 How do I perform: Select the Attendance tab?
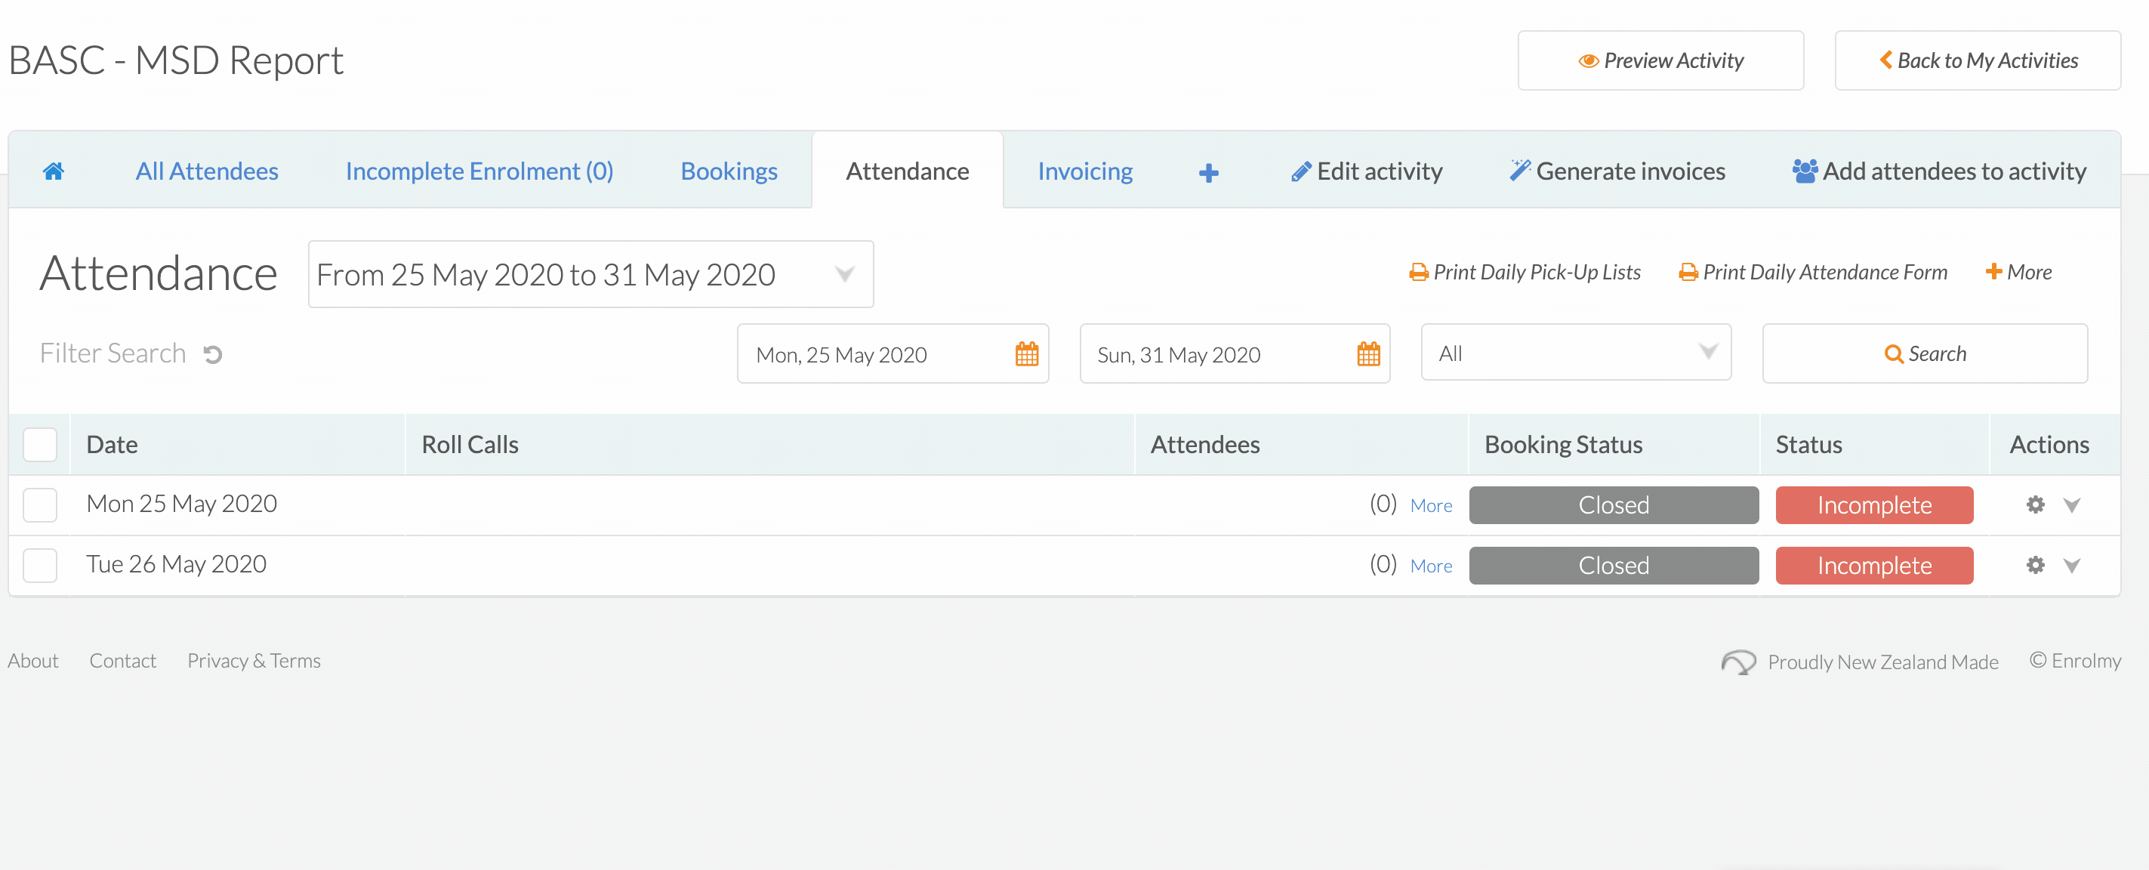tap(907, 171)
